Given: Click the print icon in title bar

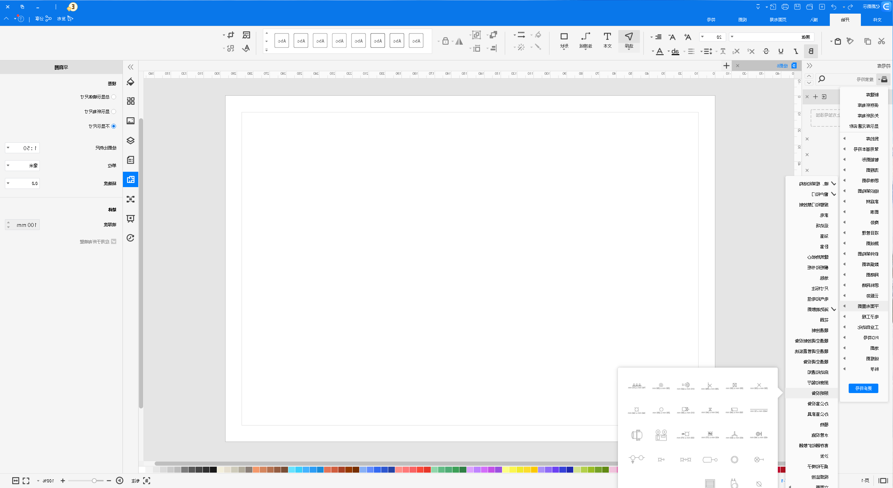Looking at the screenshot, I should point(785,7).
